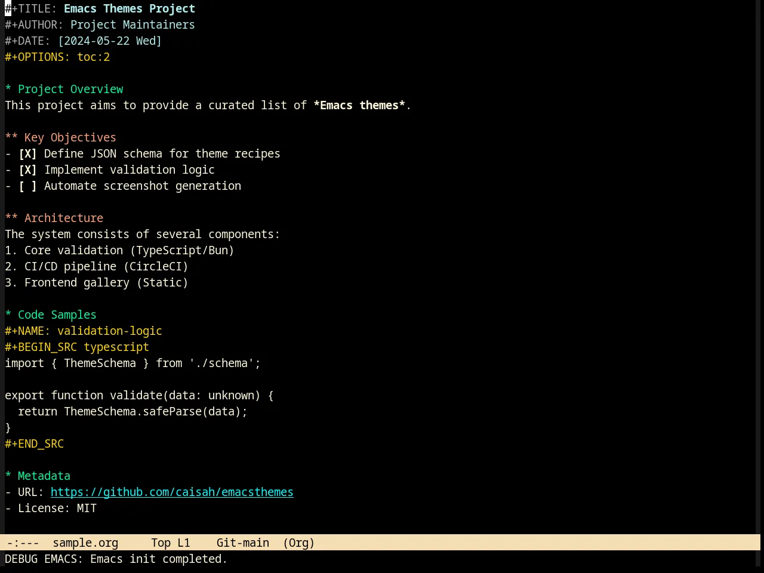Image resolution: width=764 pixels, height=573 pixels.
Task: Click the '- License: MIT' line
Action: [x=51, y=508]
